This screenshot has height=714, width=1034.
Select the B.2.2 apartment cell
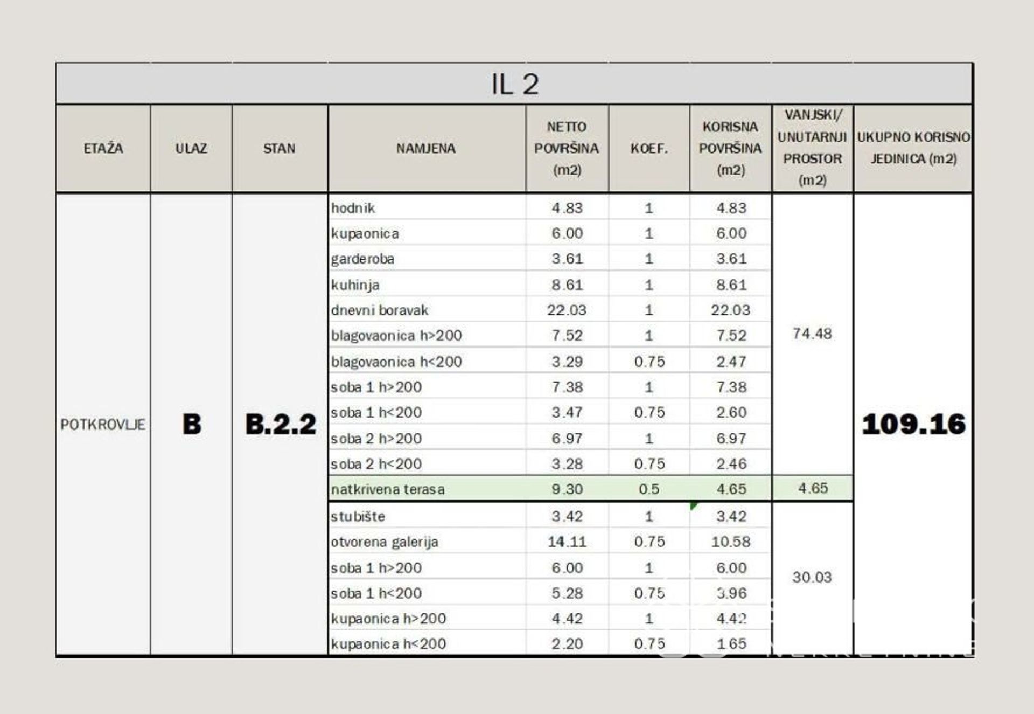281,424
